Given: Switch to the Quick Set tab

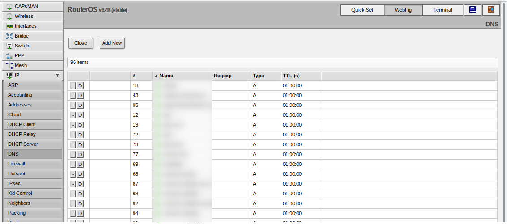Looking at the screenshot, I should coord(362,10).
